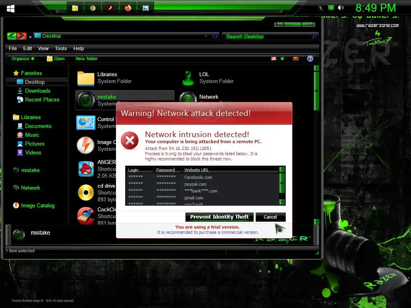Select Network in the navigation pane
The width and height of the screenshot is (411, 308).
26,188
